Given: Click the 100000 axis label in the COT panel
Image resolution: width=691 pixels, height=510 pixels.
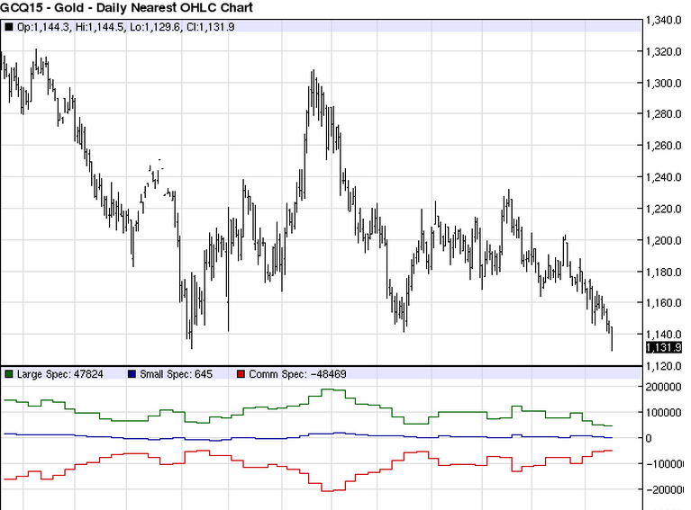Looking at the screenshot, I should pos(664,413).
